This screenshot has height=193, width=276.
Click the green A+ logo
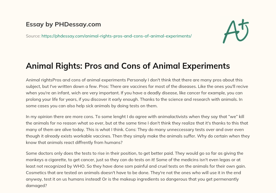[x=236, y=31]
